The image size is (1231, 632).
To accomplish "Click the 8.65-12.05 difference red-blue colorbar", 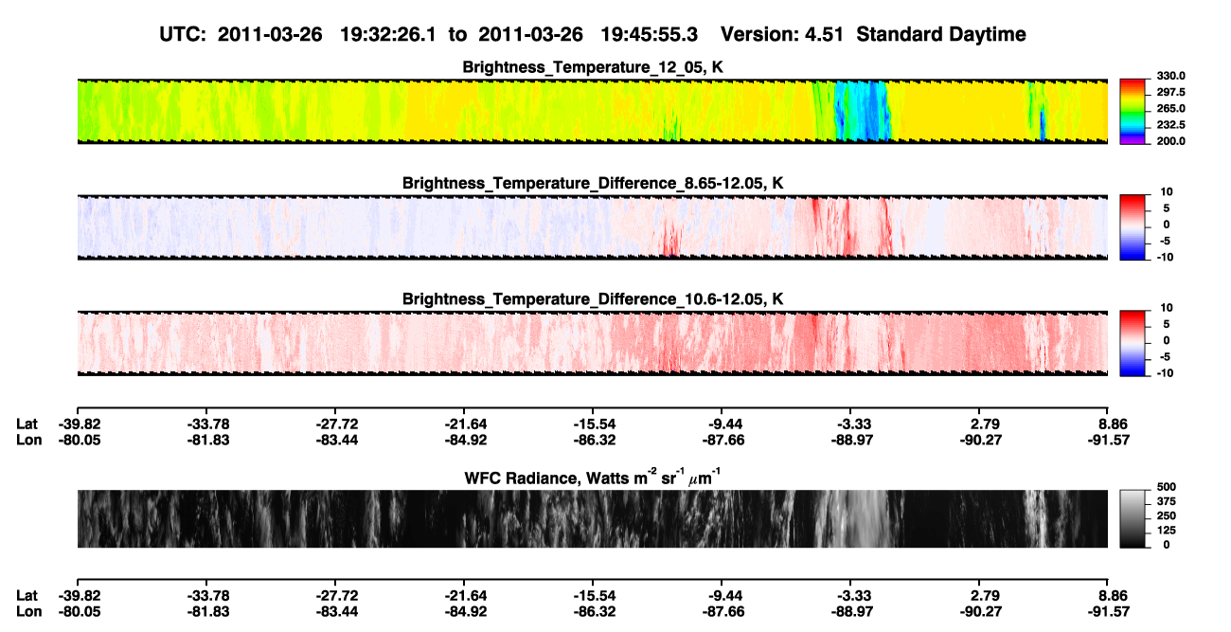I will (1133, 226).
